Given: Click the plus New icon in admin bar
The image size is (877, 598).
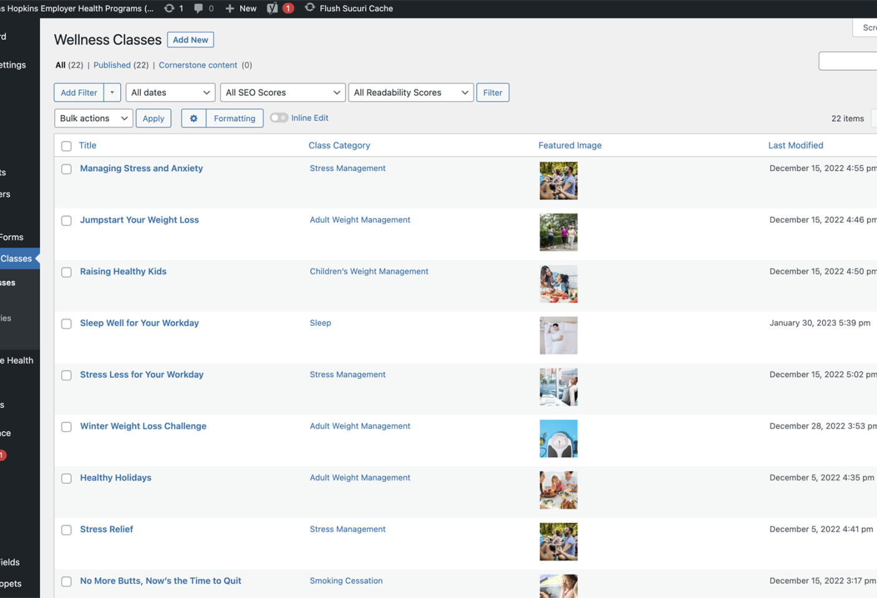Looking at the screenshot, I should (230, 8).
